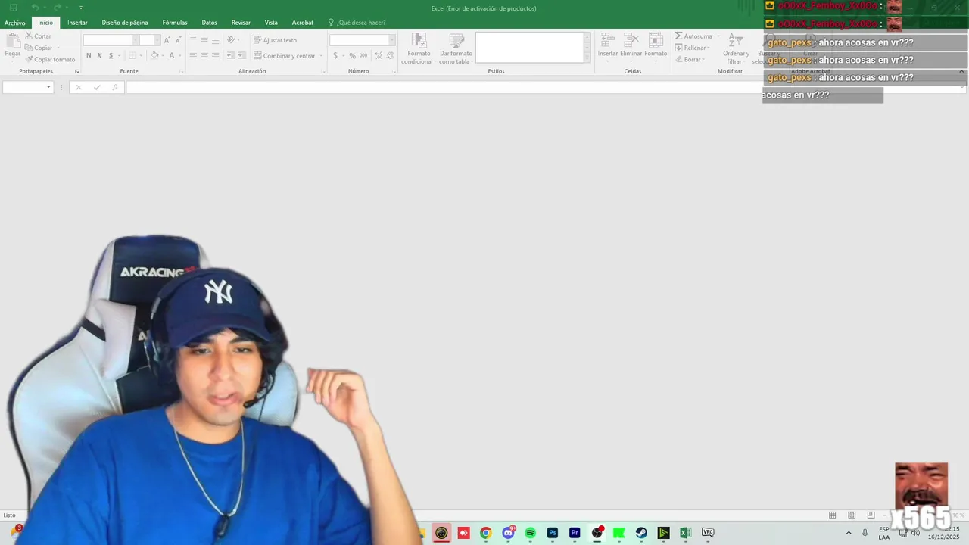The width and height of the screenshot is (969, 545).
Task: Open Rellenar fill dropdown
Action: click(x=693, y=48)
